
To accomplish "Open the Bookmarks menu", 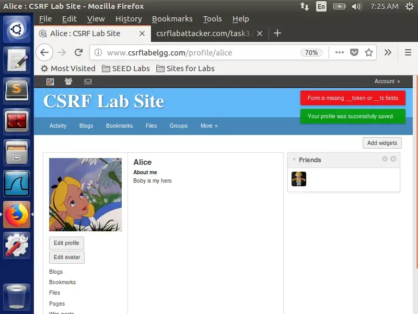I will click(172, 19).
